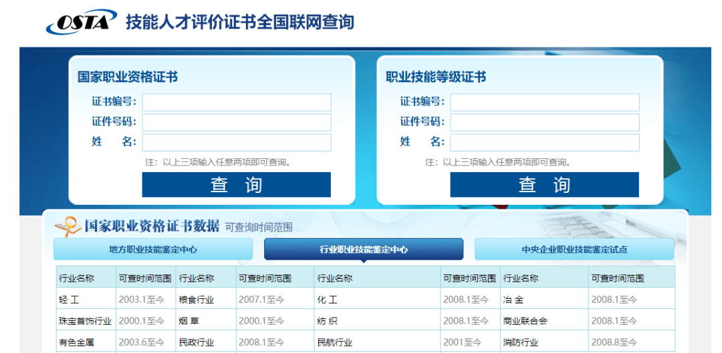Click the 消防行业 table cell

(x=544, y=342)
